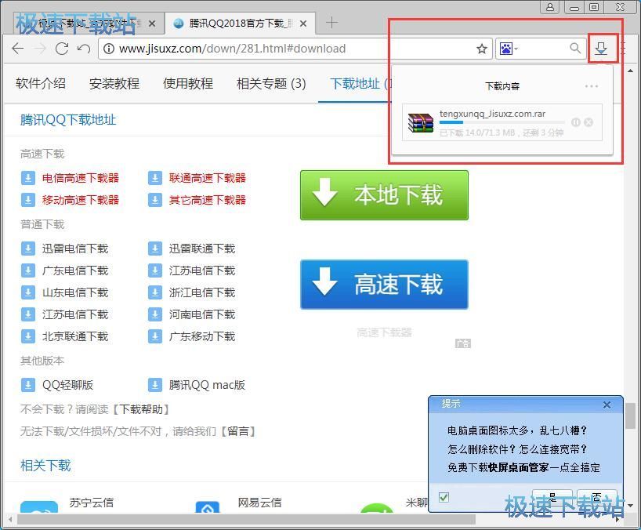
Task: Open 其它高速下载器 link
Action: [207, 200]
